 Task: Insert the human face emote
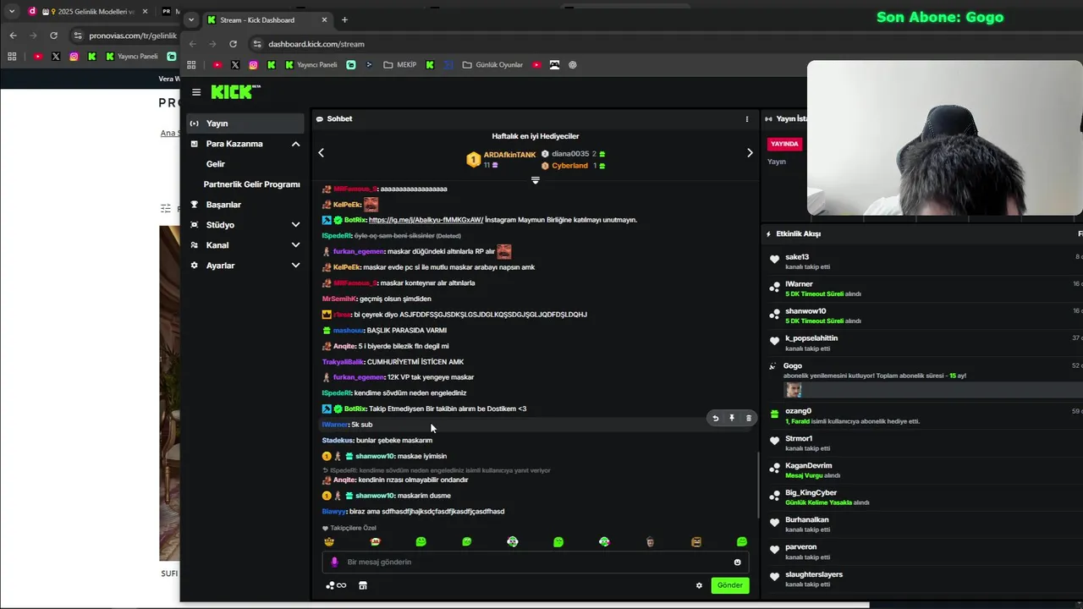tap(650, 541)
